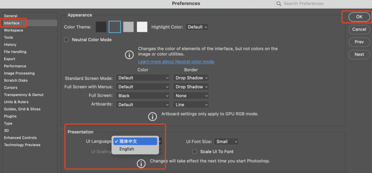Click info icon beside Photoshop restart notice

click(141, 164)
